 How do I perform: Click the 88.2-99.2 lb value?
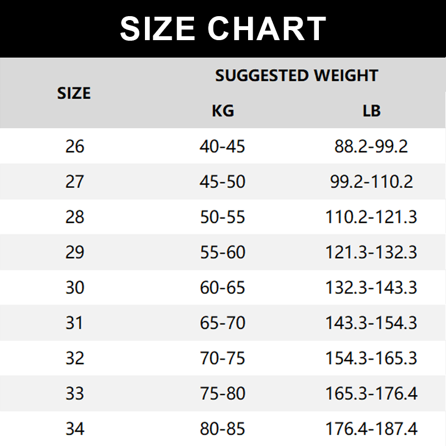(371, 146)
